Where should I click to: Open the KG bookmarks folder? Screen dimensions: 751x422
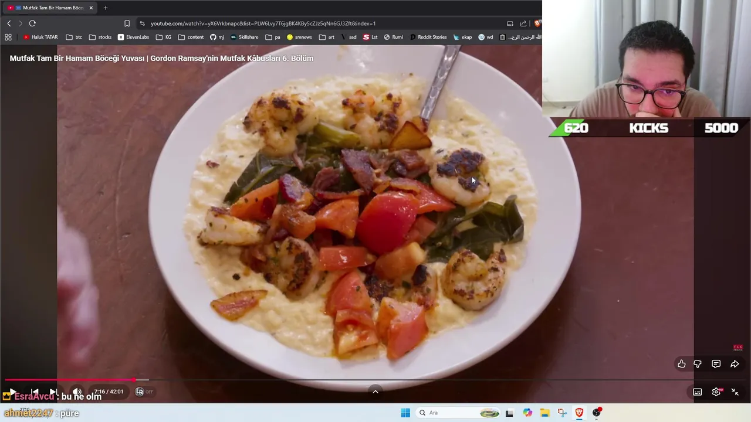point(164,37)
